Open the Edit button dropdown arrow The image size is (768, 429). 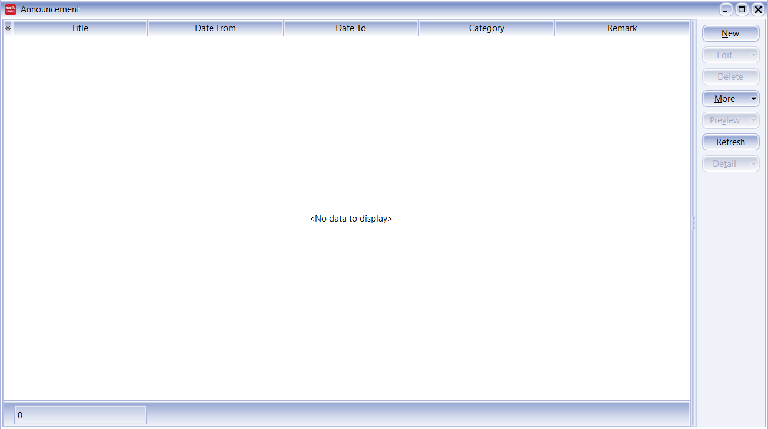point(754,55)
